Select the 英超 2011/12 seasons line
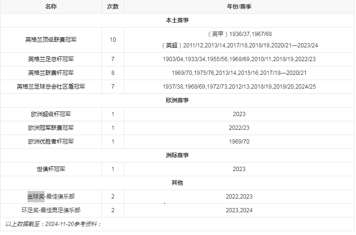This screenshot has height=235, width=356. coord(239,45)
